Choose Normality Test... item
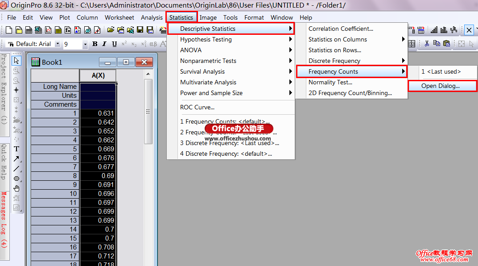 tap(352, 82)
